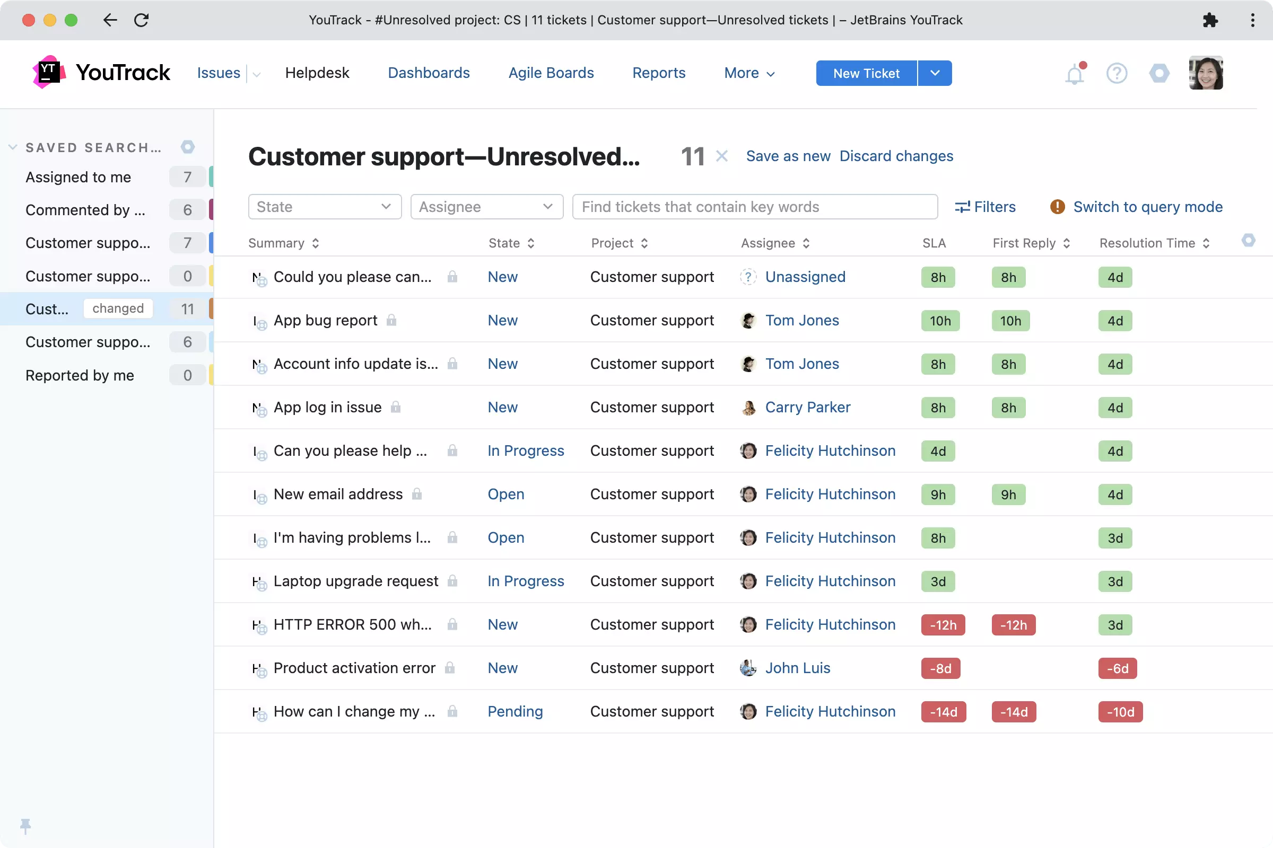Click the lock icon on App bug report

[x=393, y=320]
